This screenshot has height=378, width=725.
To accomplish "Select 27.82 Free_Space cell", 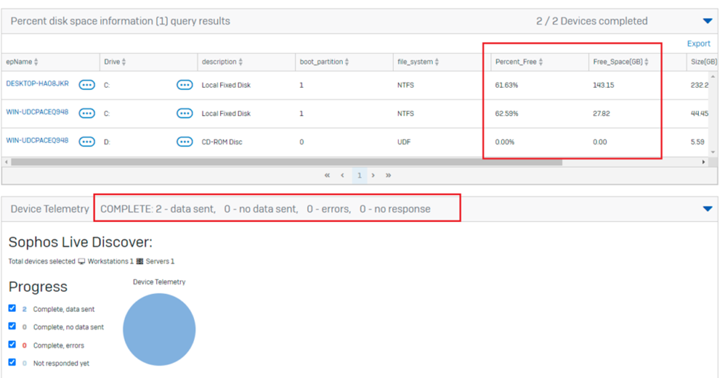I will click(601, 114).
